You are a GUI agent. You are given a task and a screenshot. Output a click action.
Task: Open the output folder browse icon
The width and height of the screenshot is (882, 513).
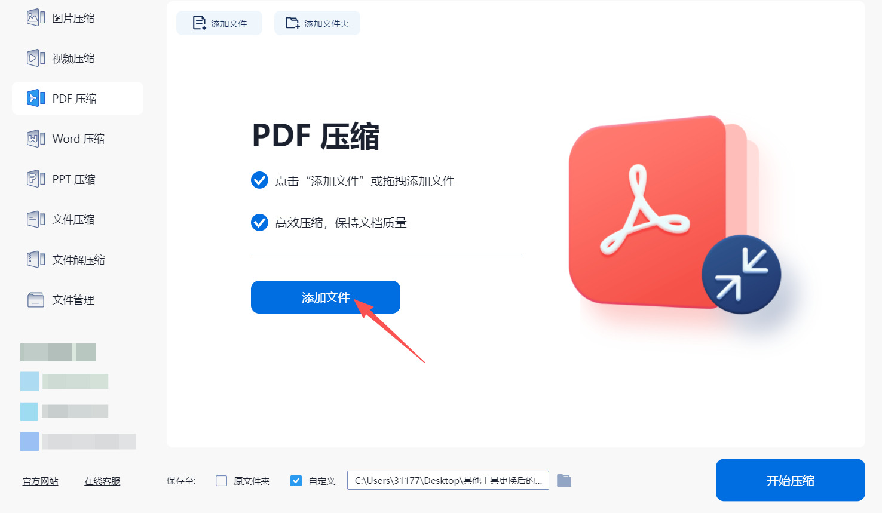(x=564, y=481)
